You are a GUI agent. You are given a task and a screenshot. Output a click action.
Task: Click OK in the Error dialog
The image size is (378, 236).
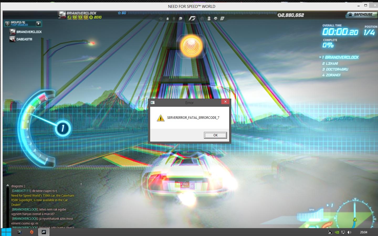[x=215, y=135]
